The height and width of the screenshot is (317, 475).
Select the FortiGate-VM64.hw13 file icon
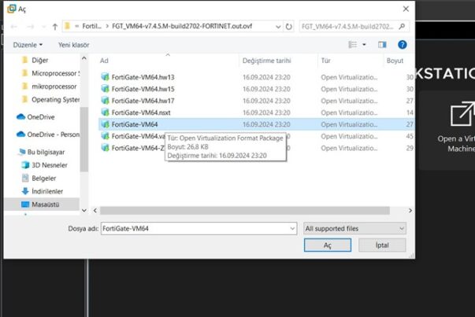(105, 77)
